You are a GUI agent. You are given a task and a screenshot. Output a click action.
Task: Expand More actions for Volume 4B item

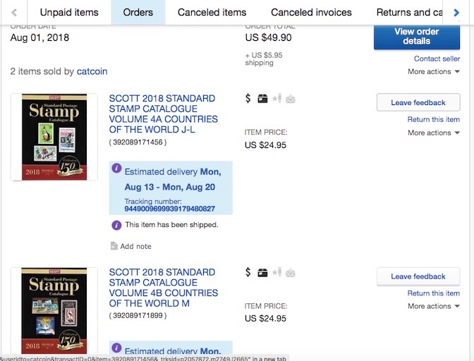pyautogui.click(x=434, y=306)
